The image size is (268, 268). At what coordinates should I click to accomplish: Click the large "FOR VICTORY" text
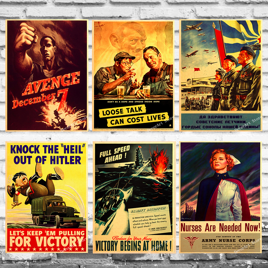46,241
